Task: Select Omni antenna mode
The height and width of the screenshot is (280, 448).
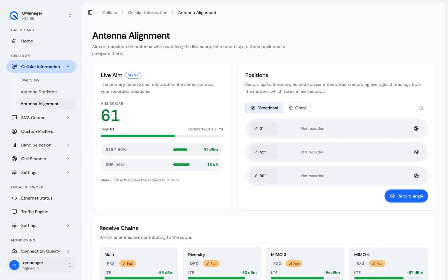Action: tap(297, 108)
